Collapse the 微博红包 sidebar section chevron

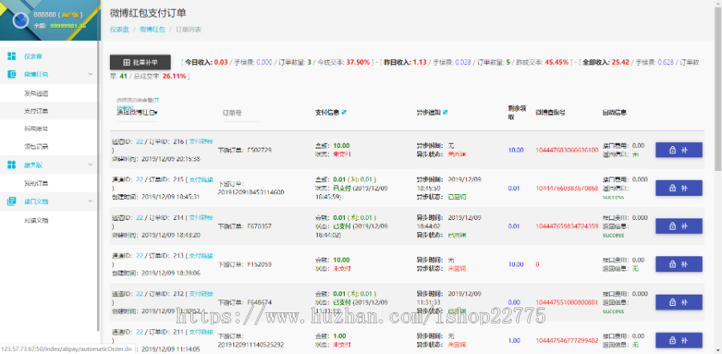[90, 74]
